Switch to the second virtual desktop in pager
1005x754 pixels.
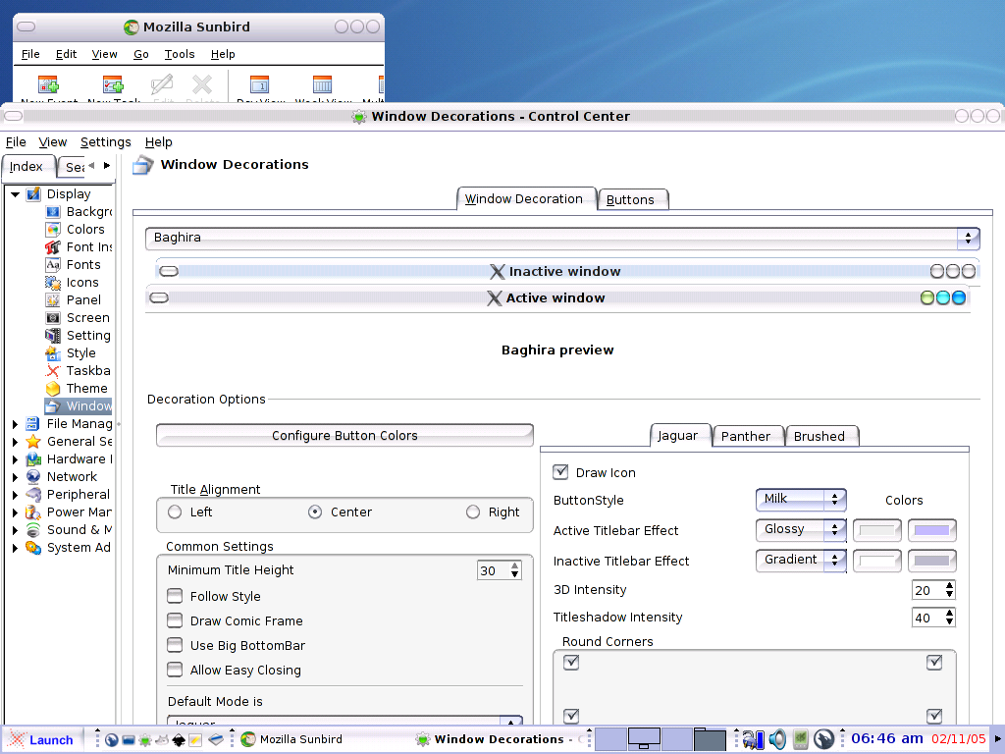(x=644, y=738)
